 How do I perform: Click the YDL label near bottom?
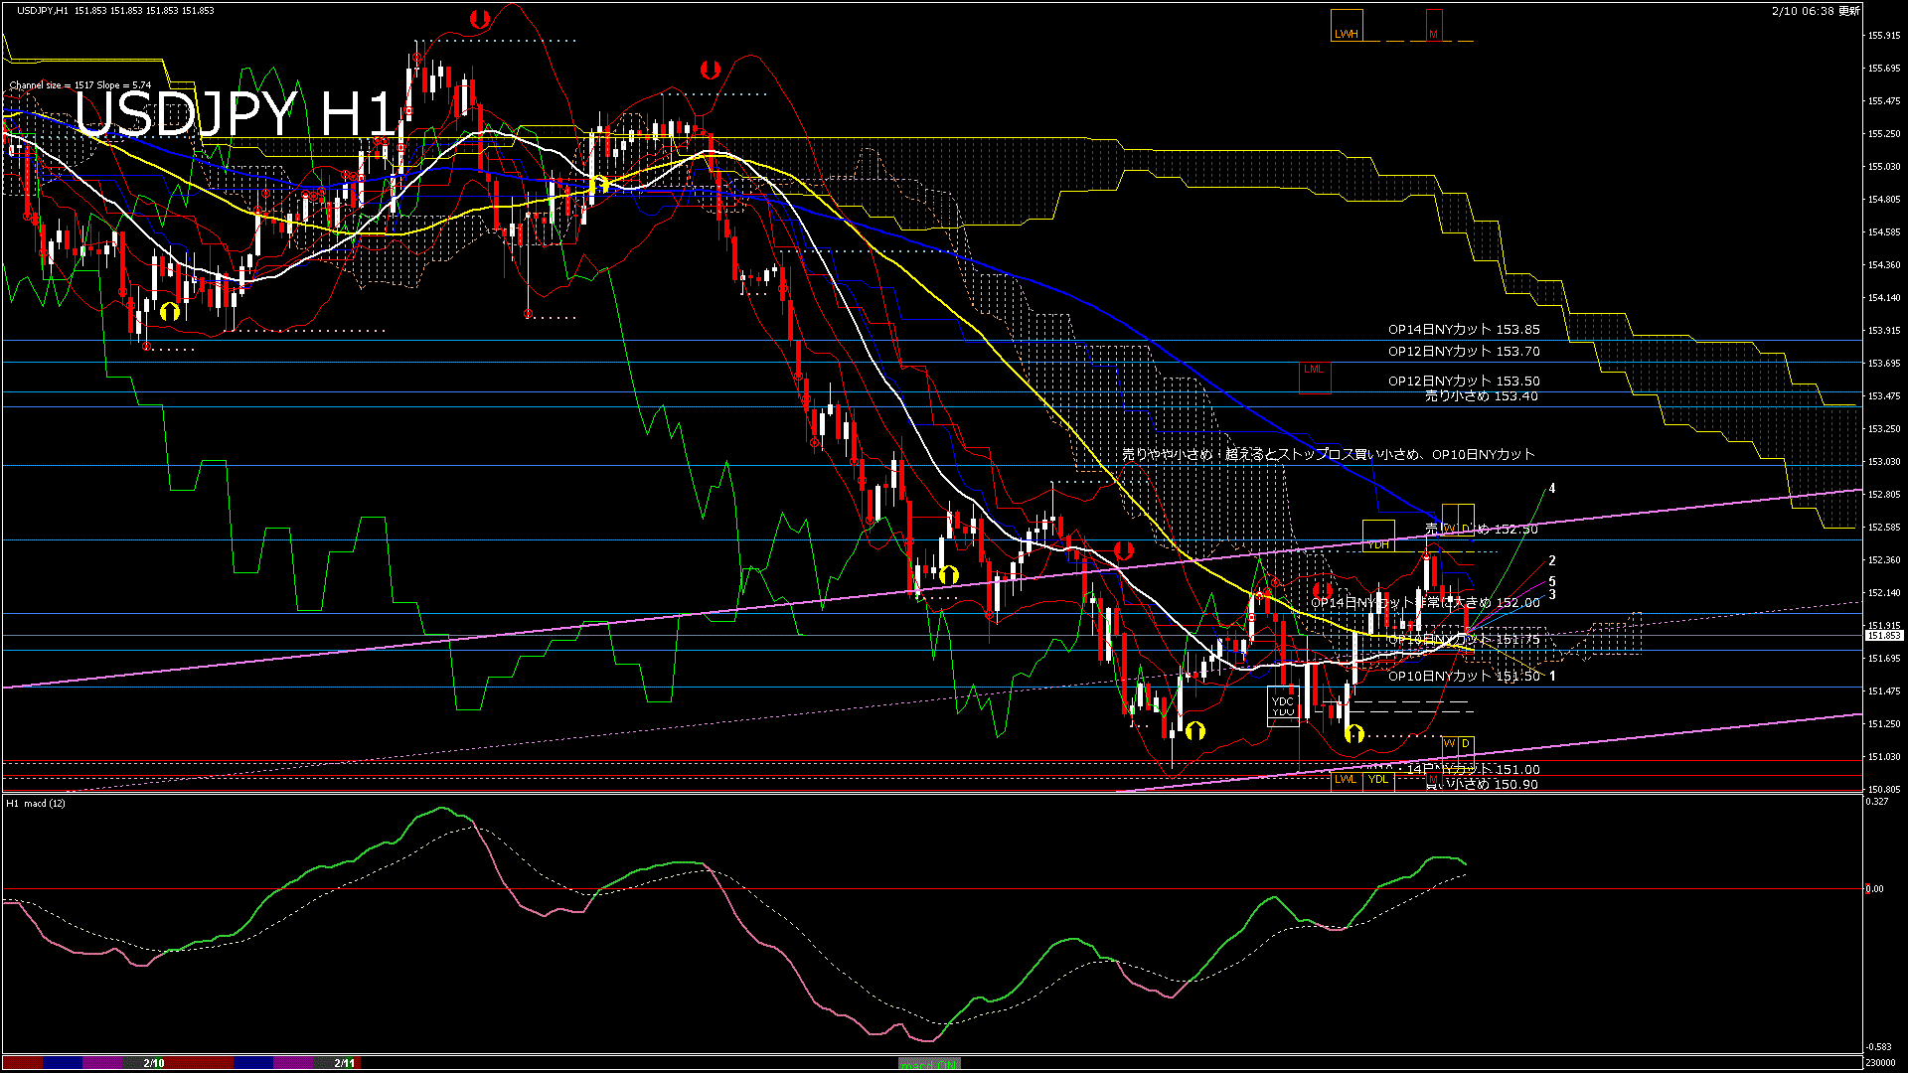[x=1378, y=780]
